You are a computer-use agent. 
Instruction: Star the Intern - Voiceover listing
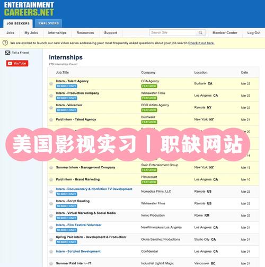(x=51, y=108)
